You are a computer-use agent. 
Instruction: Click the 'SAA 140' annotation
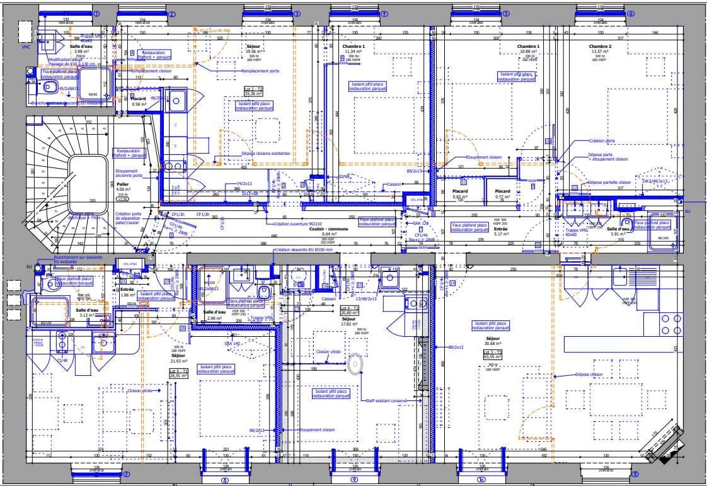tap(233, 343)
